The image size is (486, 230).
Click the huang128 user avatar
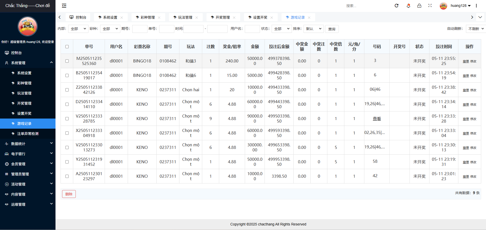pos(443,6)
